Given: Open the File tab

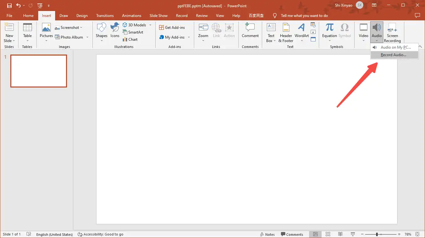Looking at the screenshot, I should (x=9, y=16).
